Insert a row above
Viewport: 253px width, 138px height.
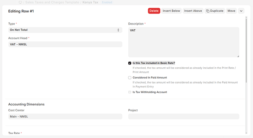pos(193,11)
